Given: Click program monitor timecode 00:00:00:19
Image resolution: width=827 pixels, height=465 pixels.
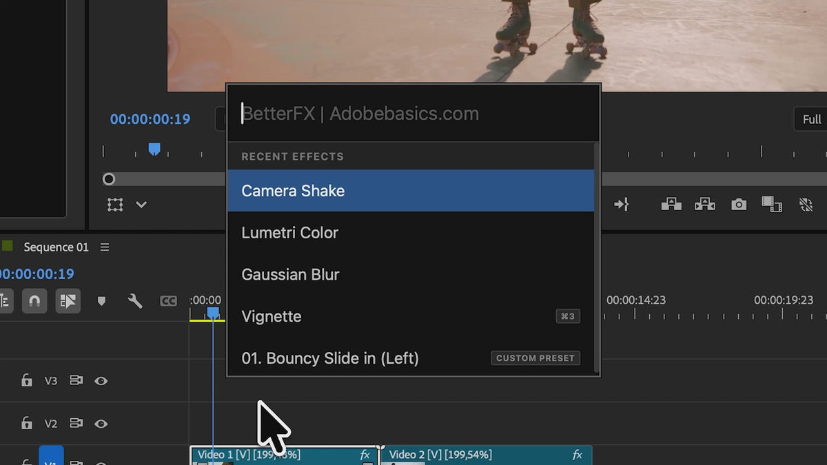Looking at the screenshot, I should 150,119.
